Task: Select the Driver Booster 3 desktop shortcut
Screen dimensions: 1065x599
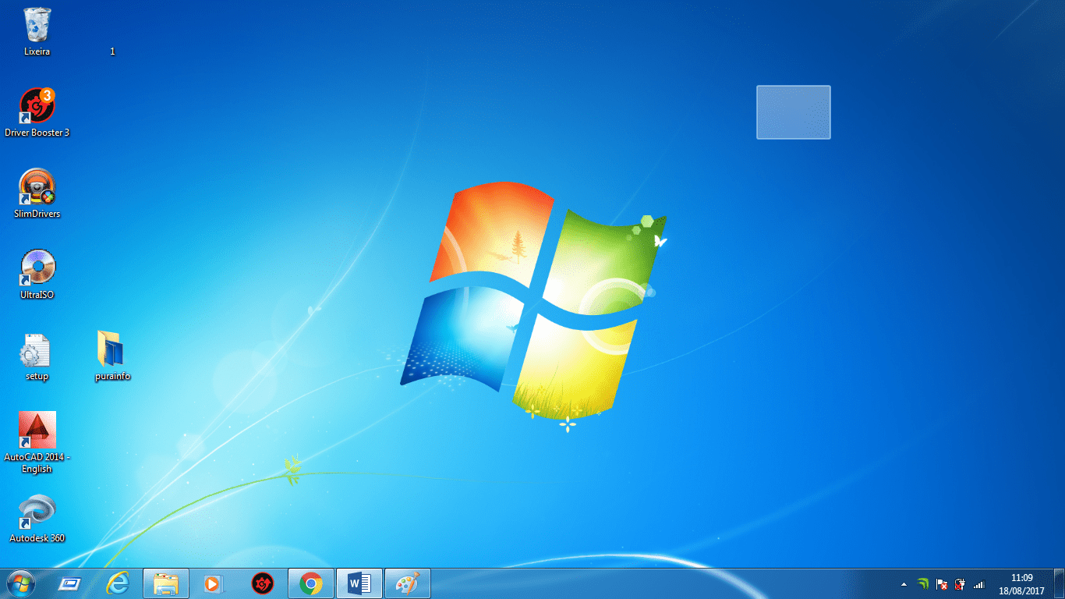Action: coord(37,112)
